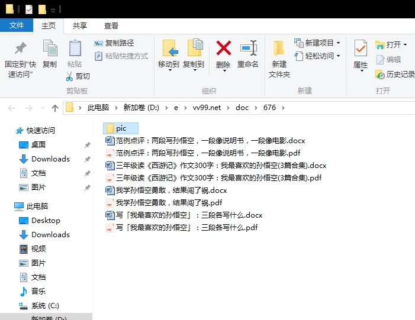Open pinned 图片 under Quick Access

click(x=33, y=188)
